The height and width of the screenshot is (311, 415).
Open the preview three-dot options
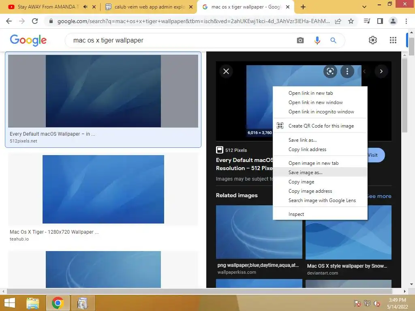point(347,71)
